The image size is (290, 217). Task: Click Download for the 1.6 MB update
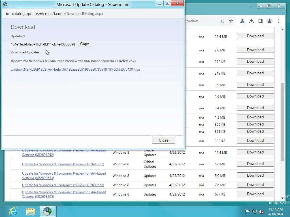pos(255,96)
